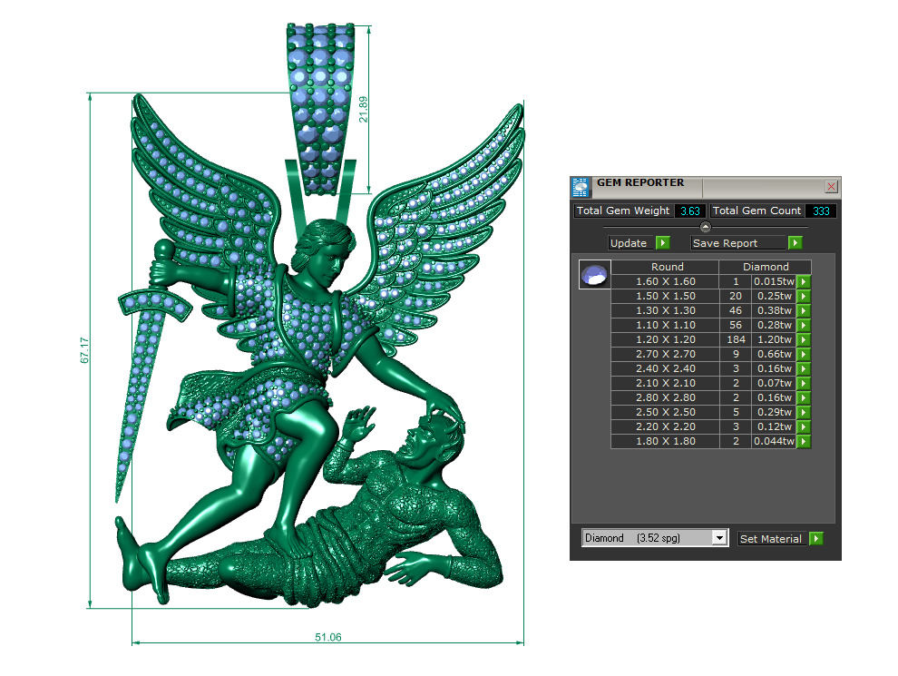Image resolution: width=898 pixels, height=676 pixels.
Task: Click green arrow for 2.20 X 2.20 row
Action: [804, 426]
